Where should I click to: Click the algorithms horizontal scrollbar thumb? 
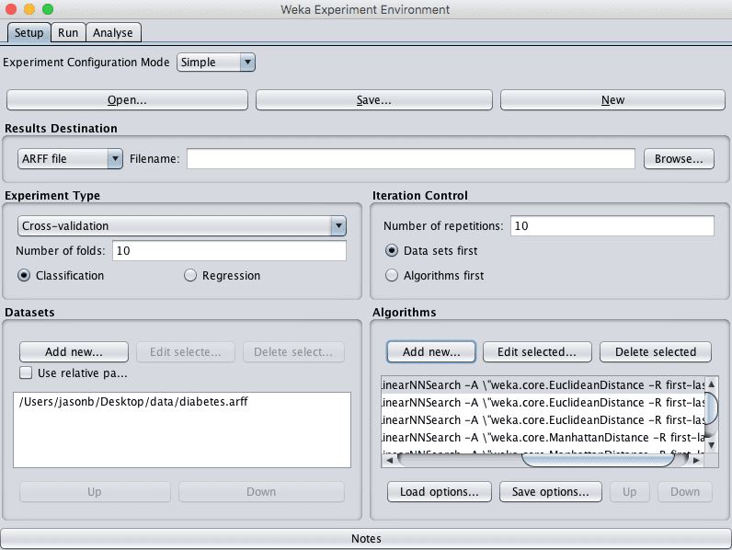(598, 461)
